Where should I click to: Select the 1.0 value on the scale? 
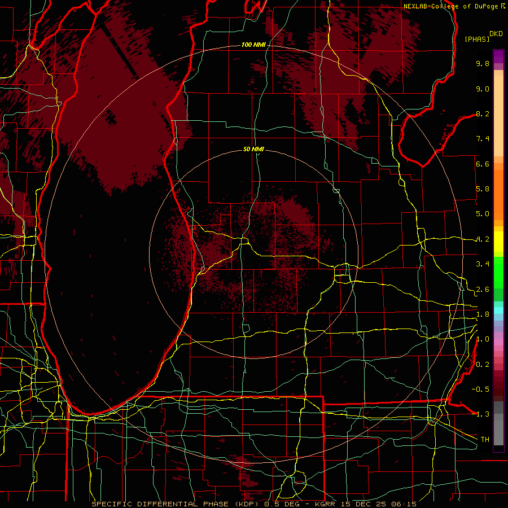click(483, 339)
